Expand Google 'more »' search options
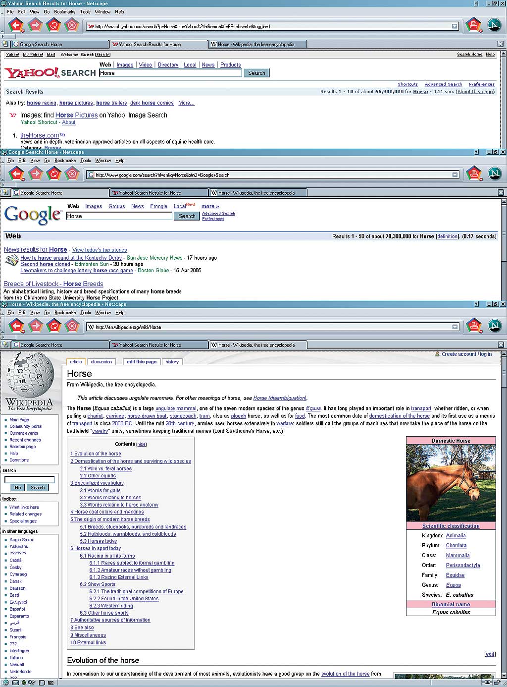 (210, 206)
